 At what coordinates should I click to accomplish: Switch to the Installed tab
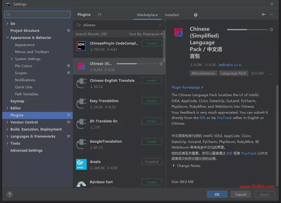[172, 15]
